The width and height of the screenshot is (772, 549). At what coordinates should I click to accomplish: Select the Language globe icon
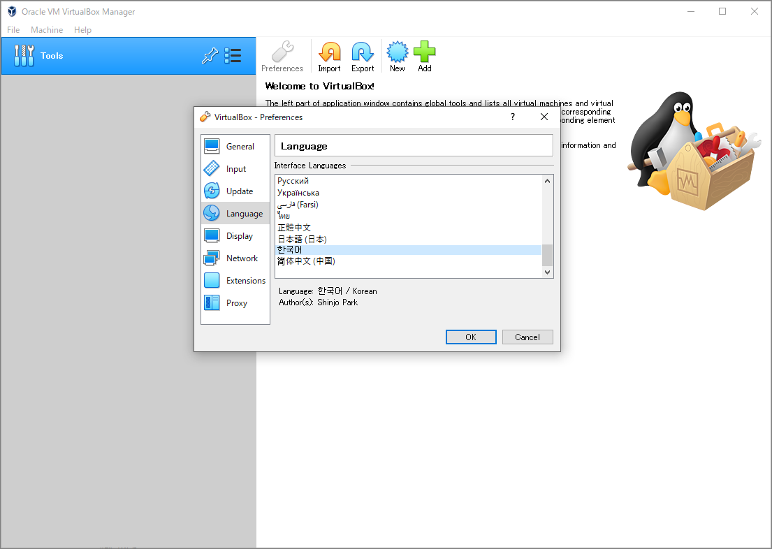coord(212,213)
